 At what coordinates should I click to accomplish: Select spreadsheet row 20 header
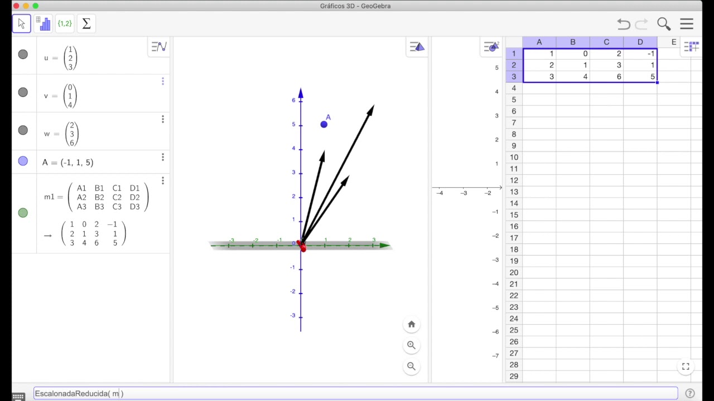[x=514, y=272]
